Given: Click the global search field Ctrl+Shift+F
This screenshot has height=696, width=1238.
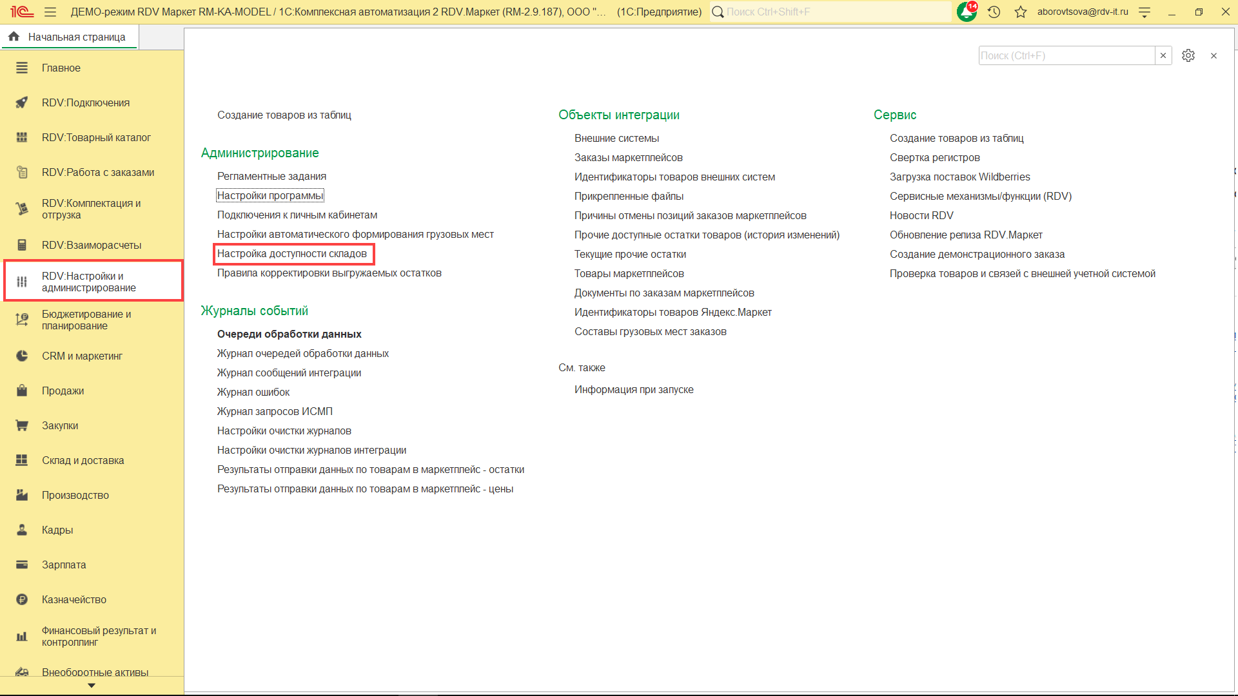Looking at the screenshot, I should (x=832, y=12).
